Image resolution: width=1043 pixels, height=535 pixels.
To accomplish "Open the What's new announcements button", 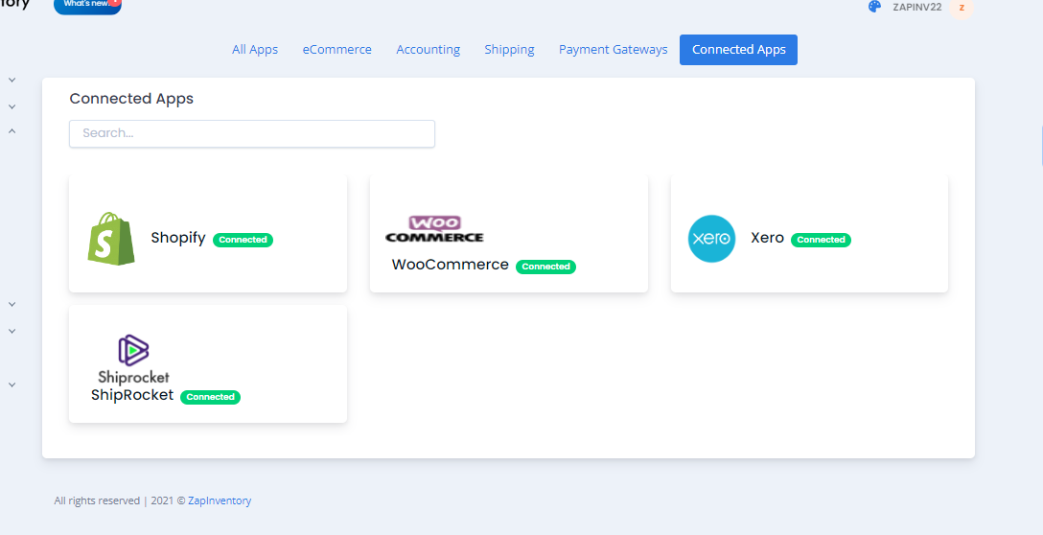I will (88, 6).
